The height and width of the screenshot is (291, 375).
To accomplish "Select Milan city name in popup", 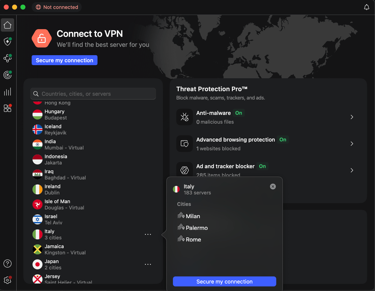I will pos(193,216).
